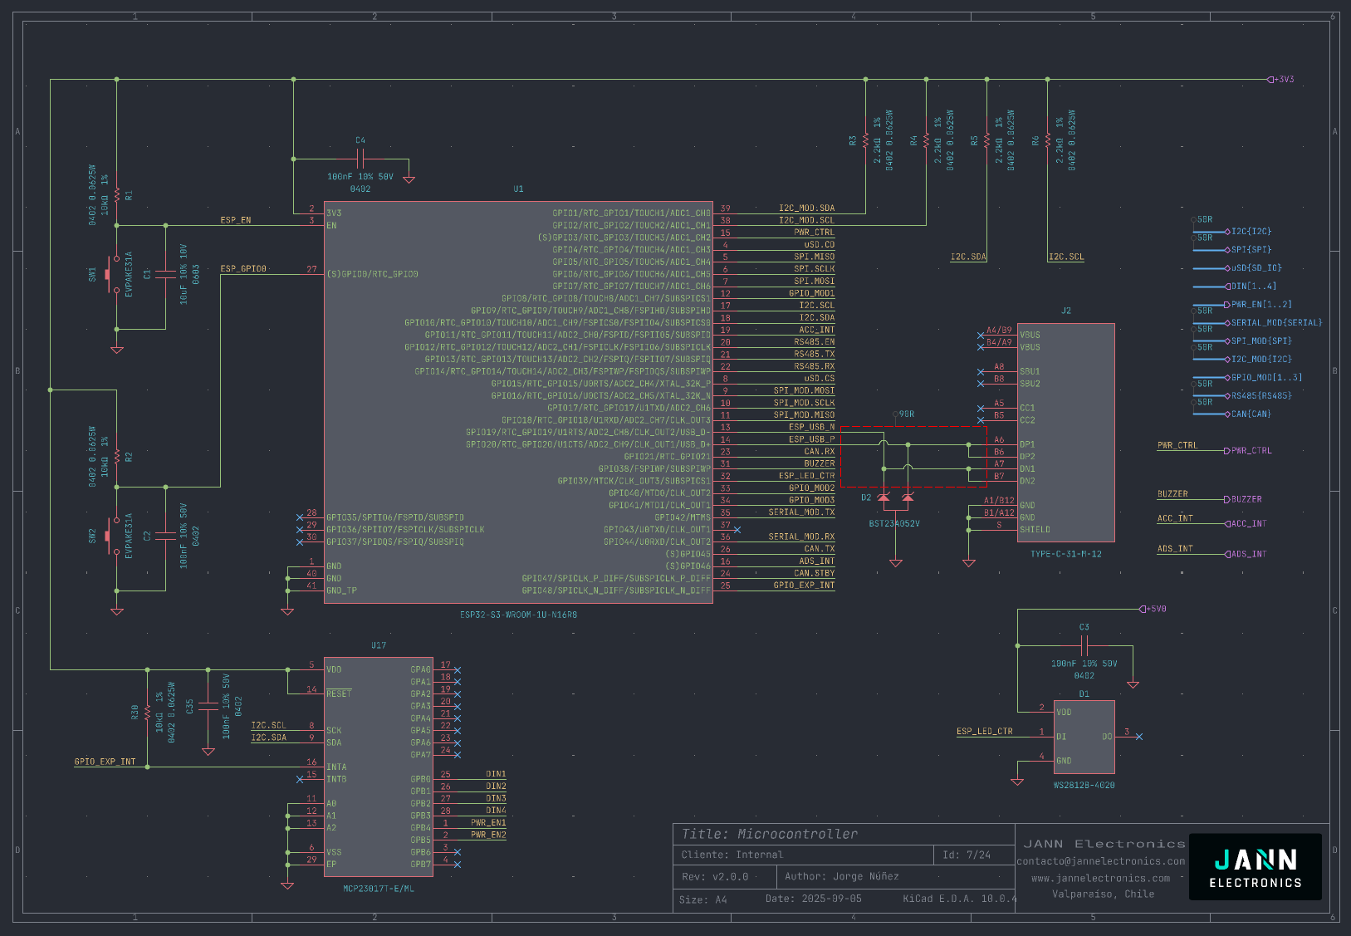This screenshot has height=936, width=1351.
Task: Click the Date: 2025-09-05 field
Action: coord(814,899)
